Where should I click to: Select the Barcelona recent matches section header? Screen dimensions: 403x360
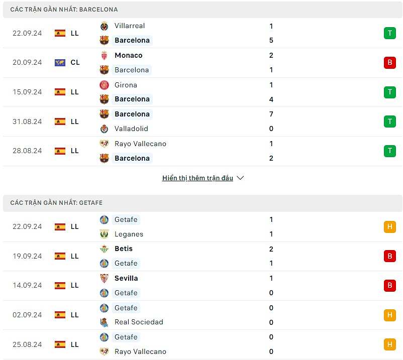click(x=64, y=10)
